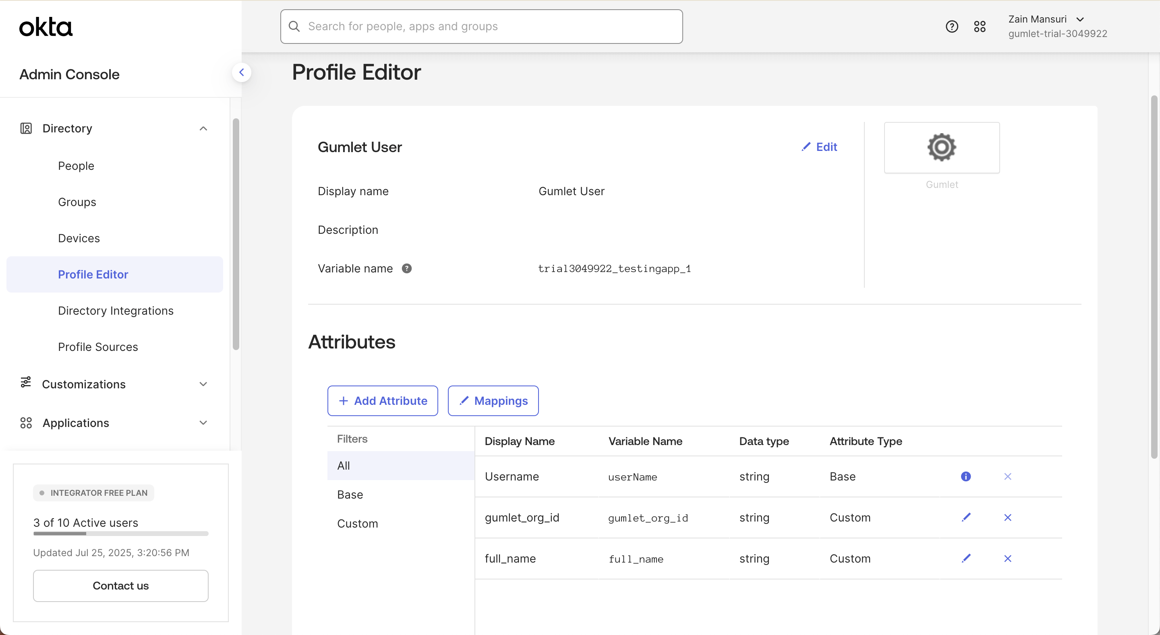Open the help question mark icon
The width and height of the screenshot is (1160, 635).
[951, 27]
